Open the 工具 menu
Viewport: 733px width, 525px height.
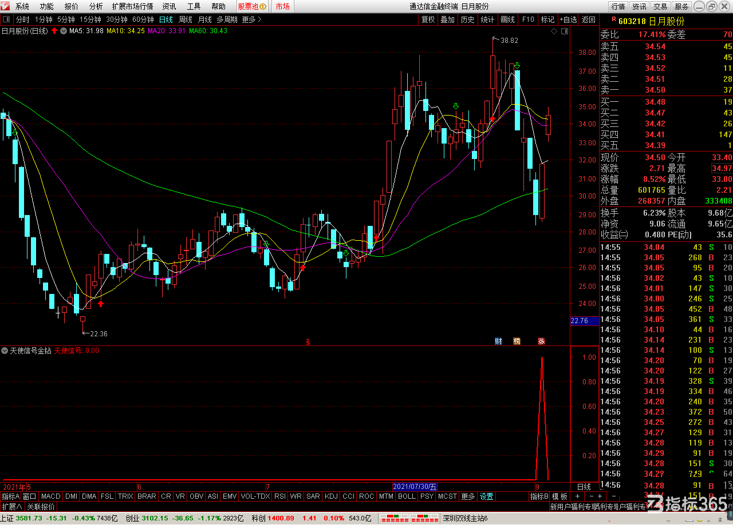tap(194, 6)
